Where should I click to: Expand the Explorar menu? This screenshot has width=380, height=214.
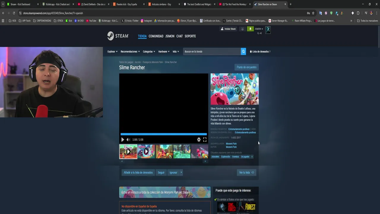click(x=113, y=51)
